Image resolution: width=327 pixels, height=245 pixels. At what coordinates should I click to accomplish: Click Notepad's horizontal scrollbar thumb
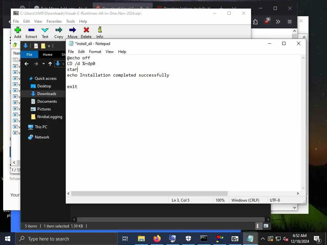(149, 194)
